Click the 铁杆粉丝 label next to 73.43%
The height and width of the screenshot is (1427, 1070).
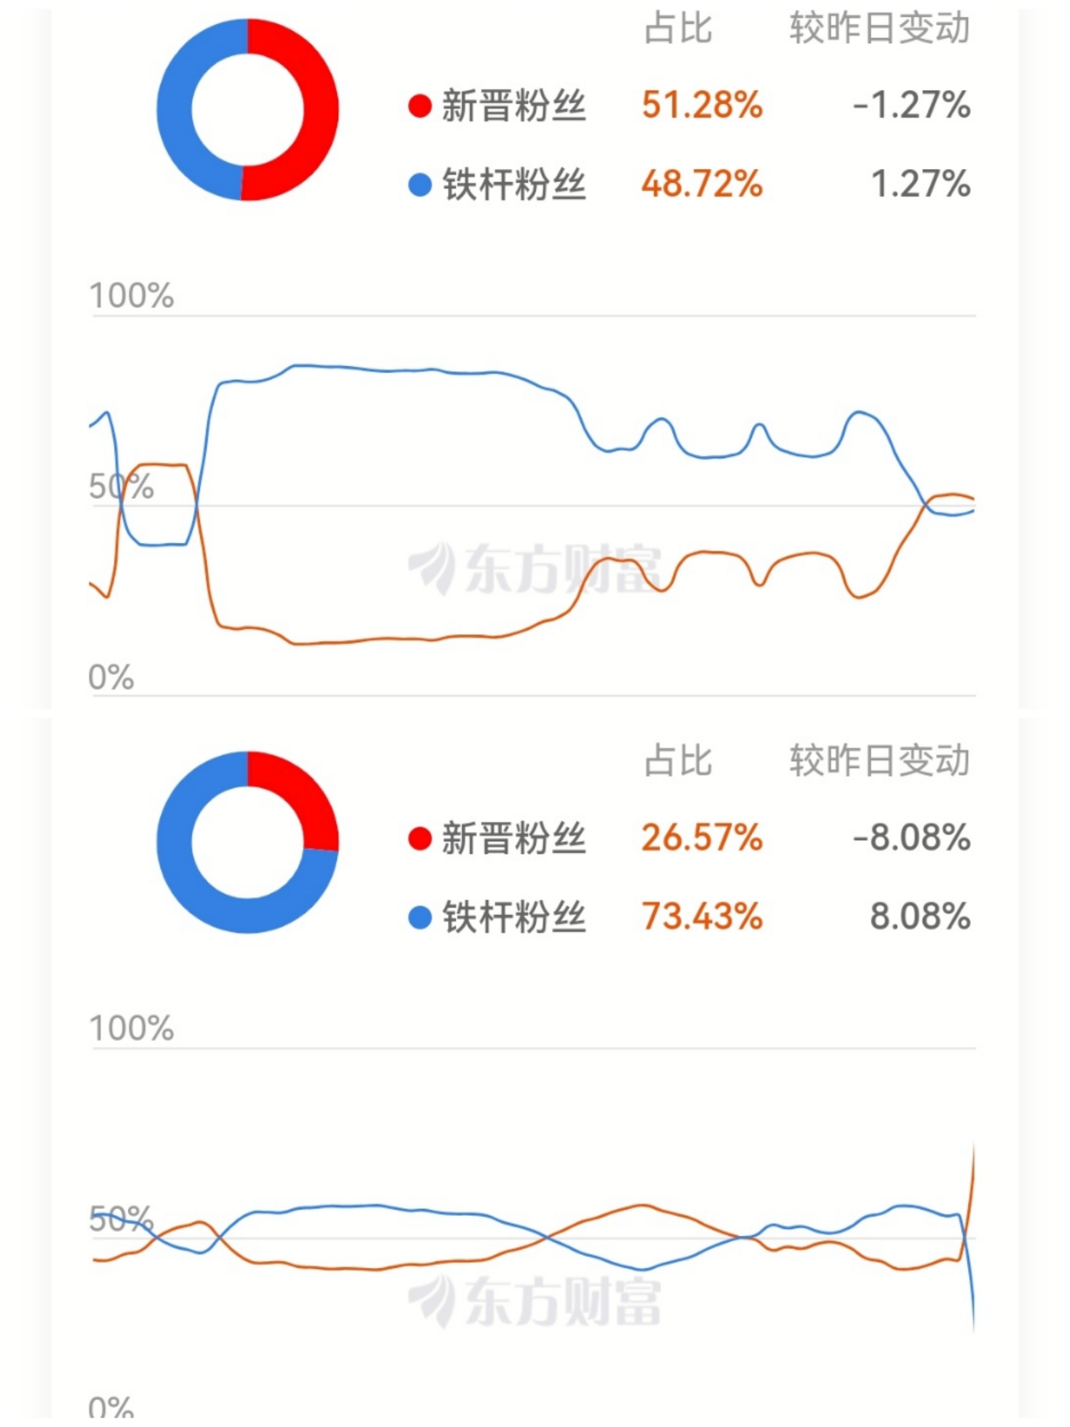(x=513, y=917)
